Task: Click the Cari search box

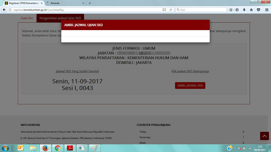Action: coord(201,10)
